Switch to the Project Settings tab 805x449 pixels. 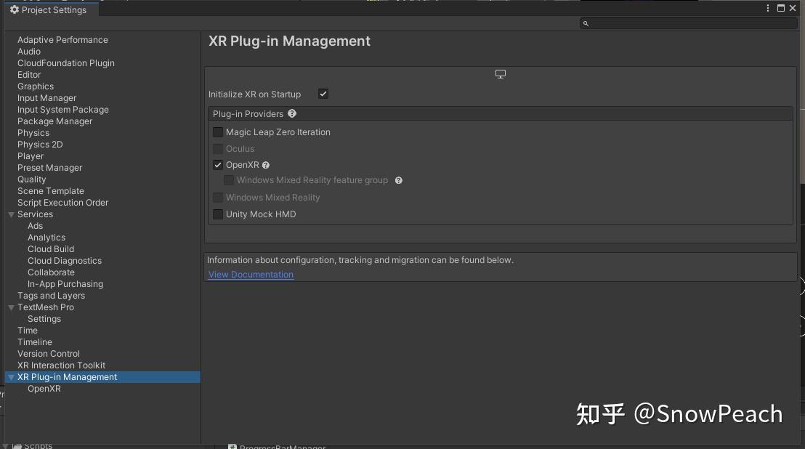(50, 9)
